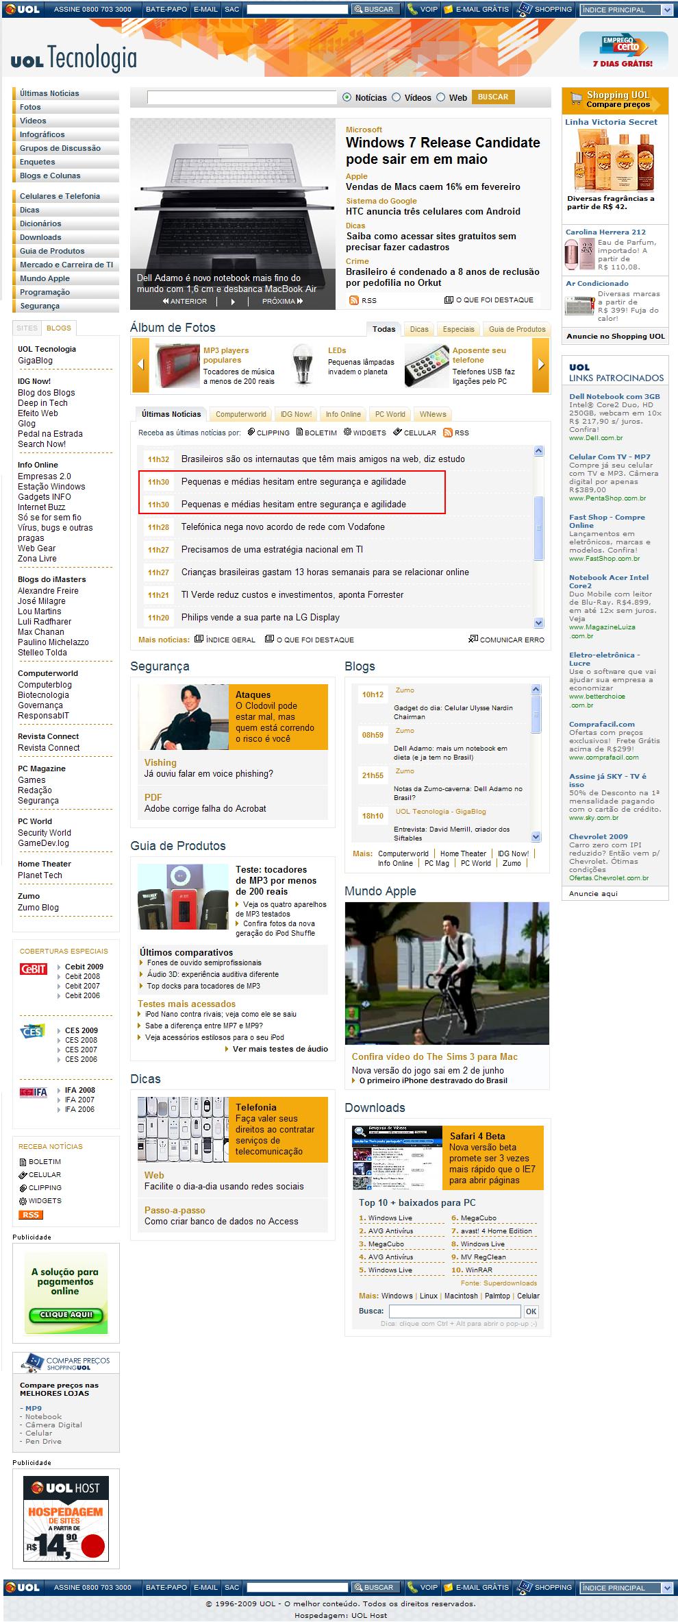Screen dimensions: 678x1622
Task: Click right arrow in Álbum de Fotos
Action: pyautogui.click(x=540, y=365)
